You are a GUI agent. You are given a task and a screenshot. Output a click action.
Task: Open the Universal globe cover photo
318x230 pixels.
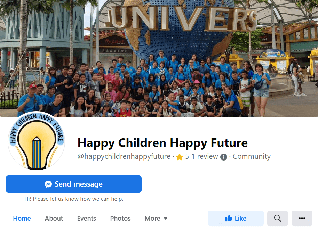(x=159, y=58)
